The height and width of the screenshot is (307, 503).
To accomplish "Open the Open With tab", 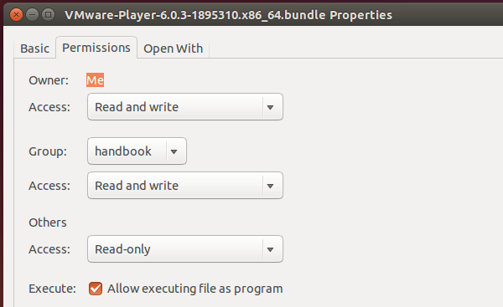I will [x=174, y=49].
